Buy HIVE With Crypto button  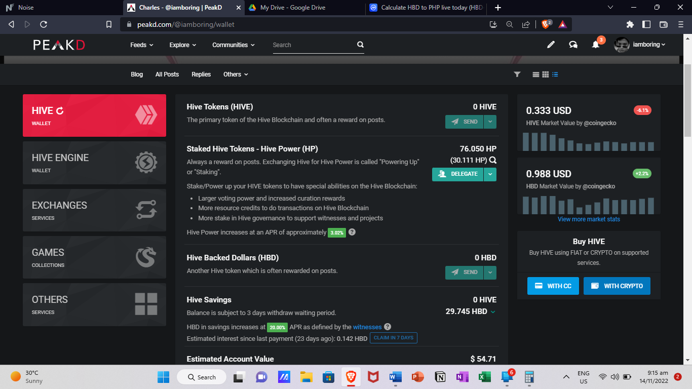pos(617,286)
